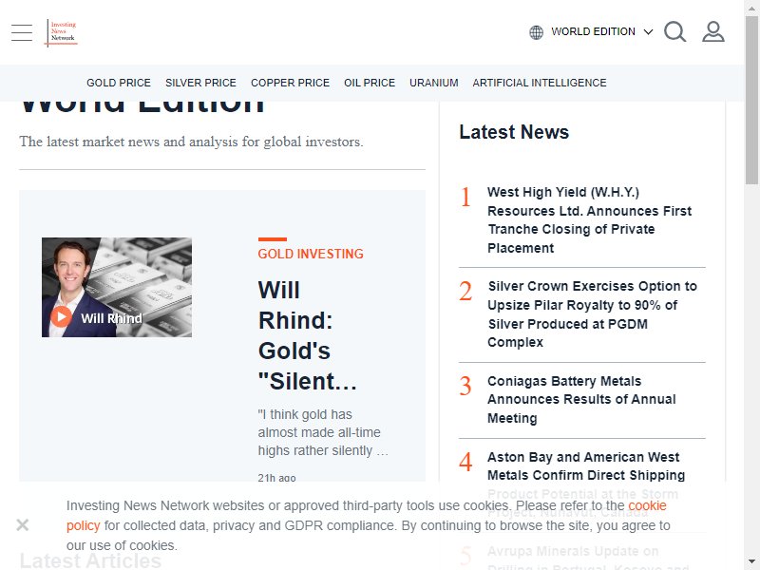Open Silver Crown Exercises Option news item
Screen dimensions: 760x570
coord(592,314)
